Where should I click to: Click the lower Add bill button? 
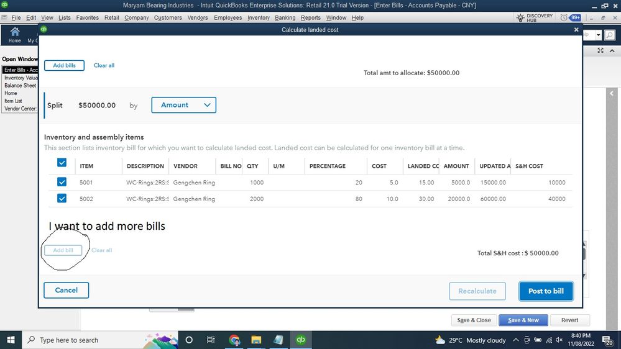click(x=63, y=250)
